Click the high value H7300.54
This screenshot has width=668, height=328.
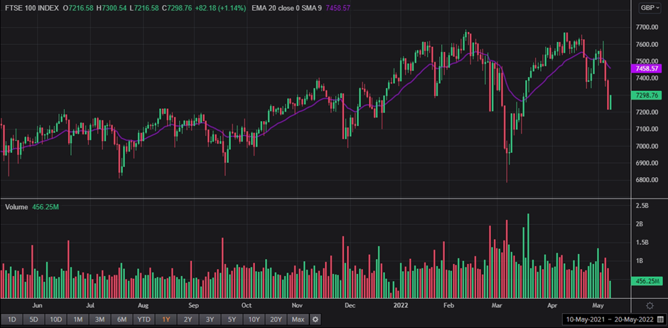[x=112, y=8]
